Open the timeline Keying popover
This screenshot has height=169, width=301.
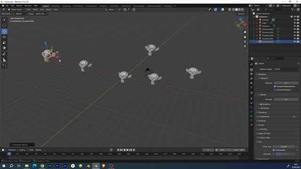pyautogui.click(x=23, y=150)
